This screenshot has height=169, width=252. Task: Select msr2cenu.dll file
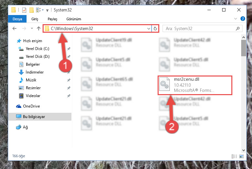click(195, 85)
